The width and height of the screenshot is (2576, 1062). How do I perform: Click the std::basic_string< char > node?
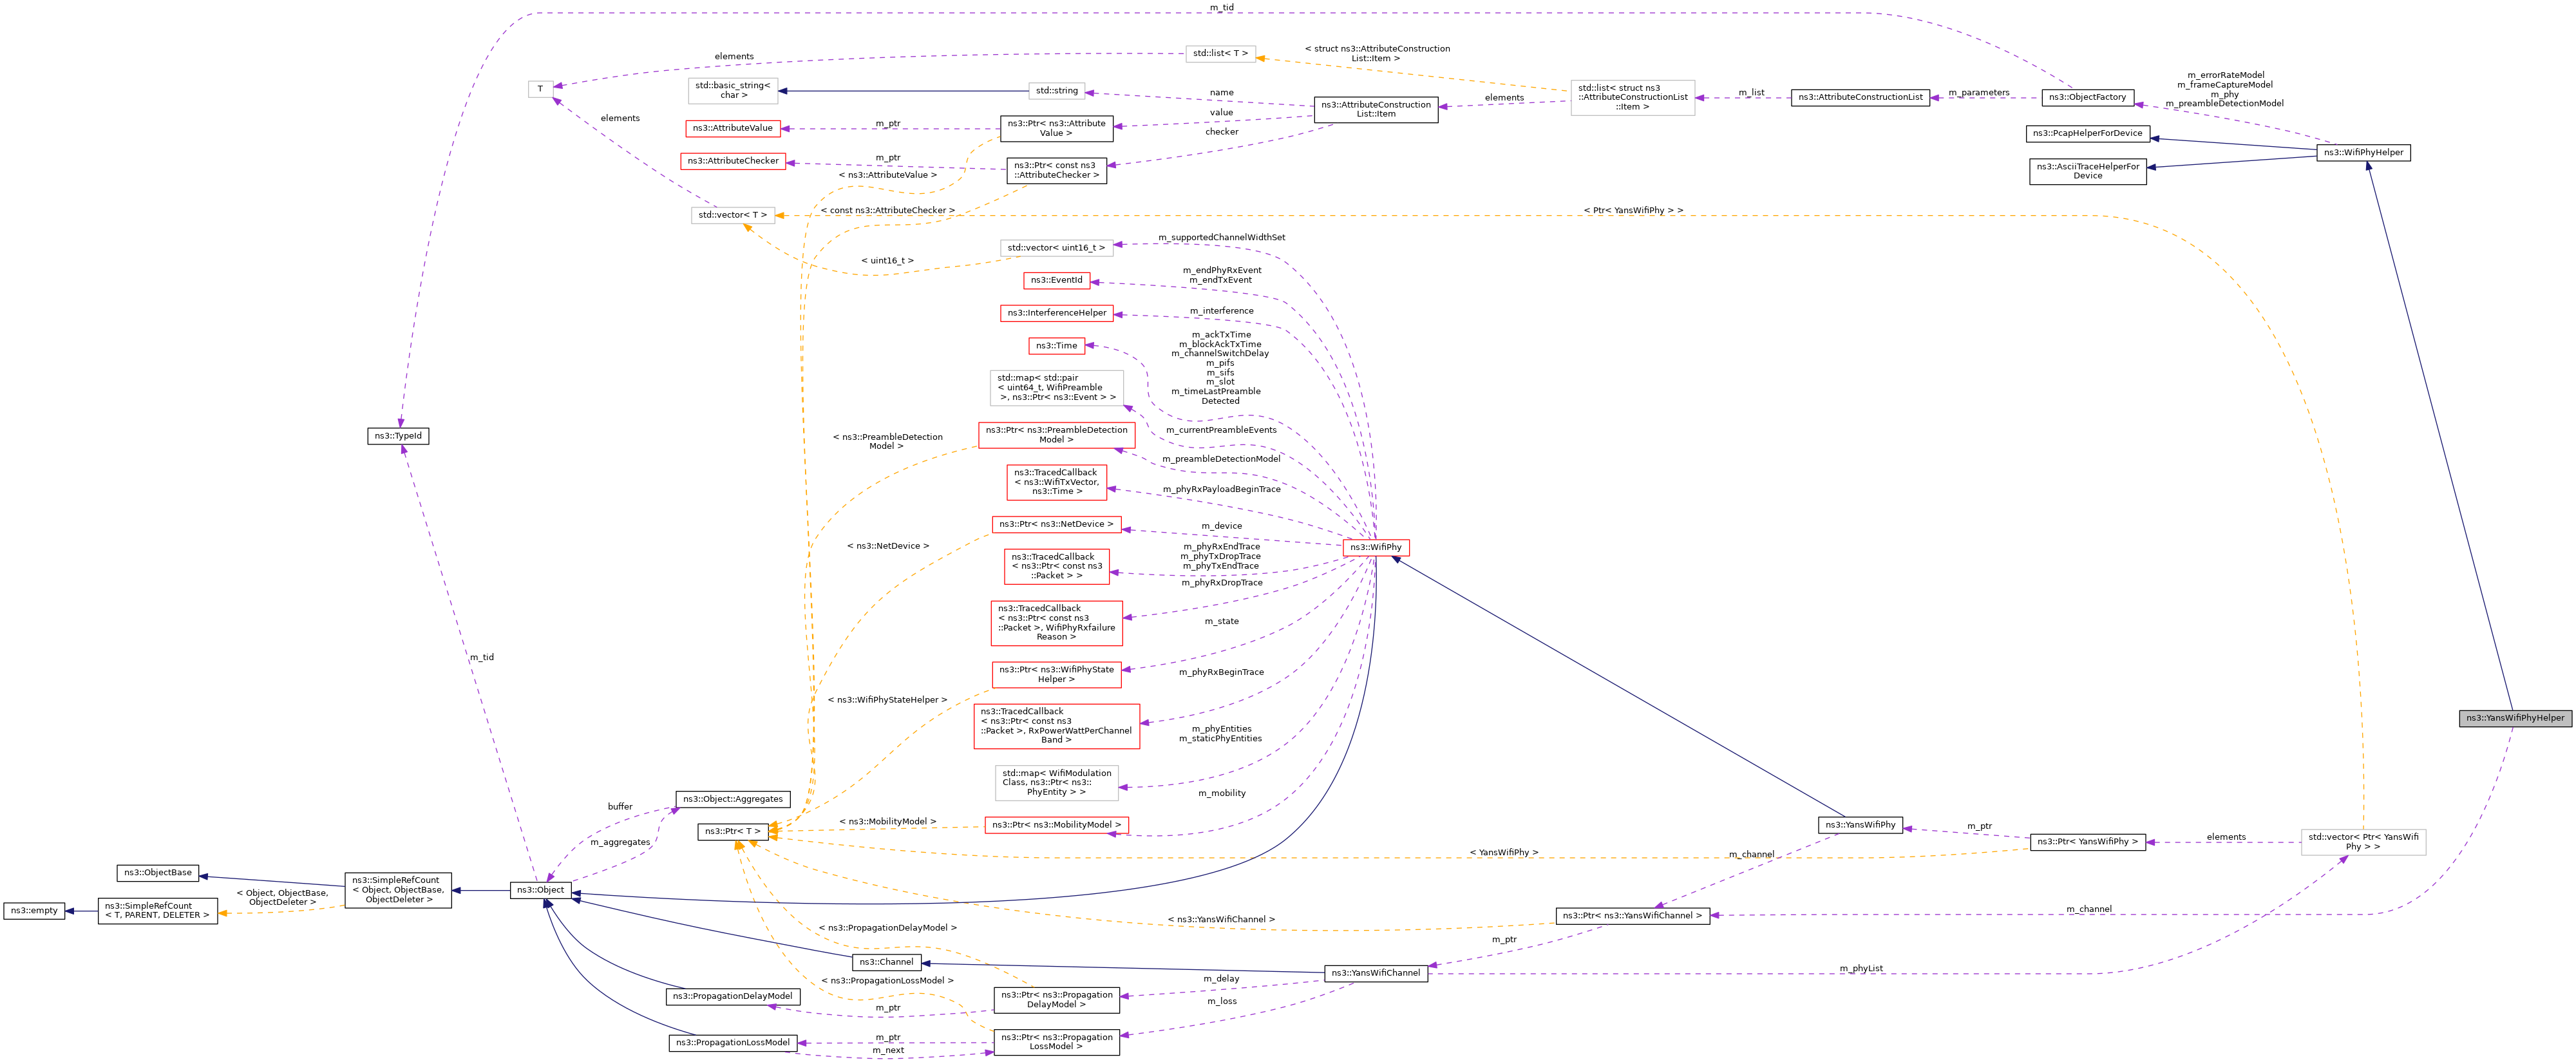(x=733, y=90)
